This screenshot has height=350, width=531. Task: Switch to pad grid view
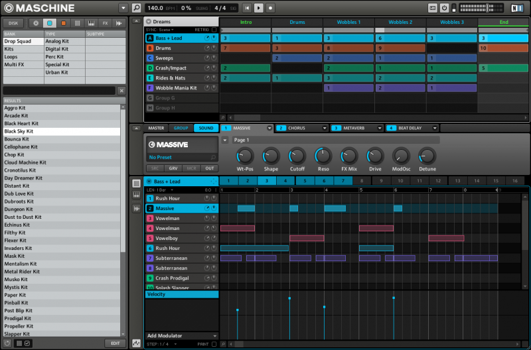pyautogui.click(x=136, y=183)
